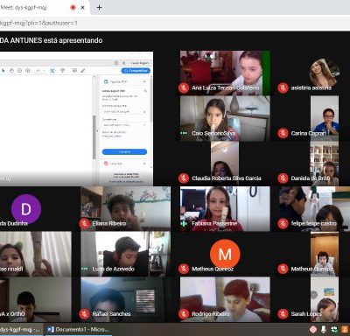Screen dimensions: 350x336
Task: Click the PDF document vertical scrollbar
Action: [94, 137]
